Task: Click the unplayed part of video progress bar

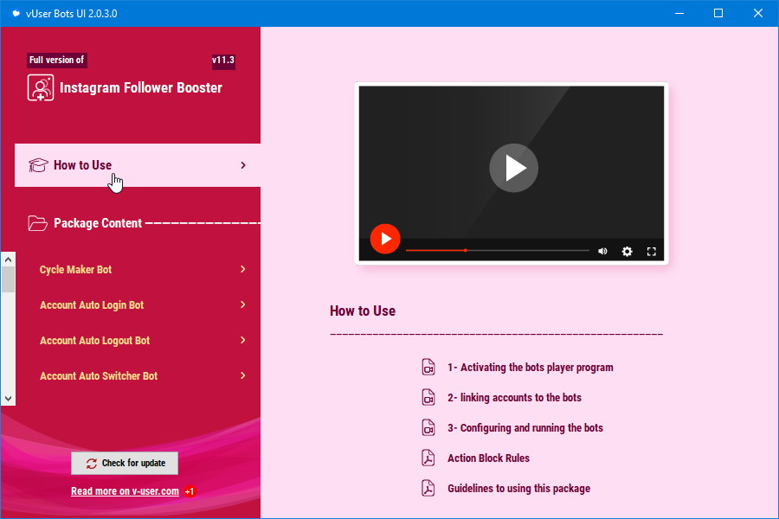Action: pyautogui.click(x=528, y=250)
